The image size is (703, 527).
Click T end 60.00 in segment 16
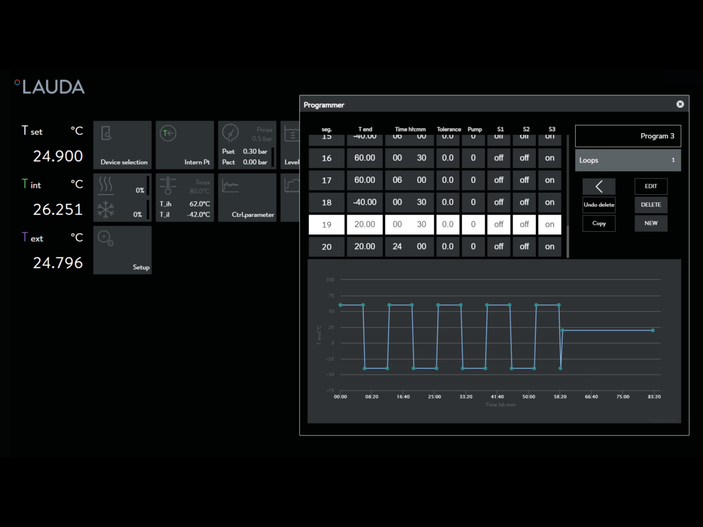click(365, 158)
